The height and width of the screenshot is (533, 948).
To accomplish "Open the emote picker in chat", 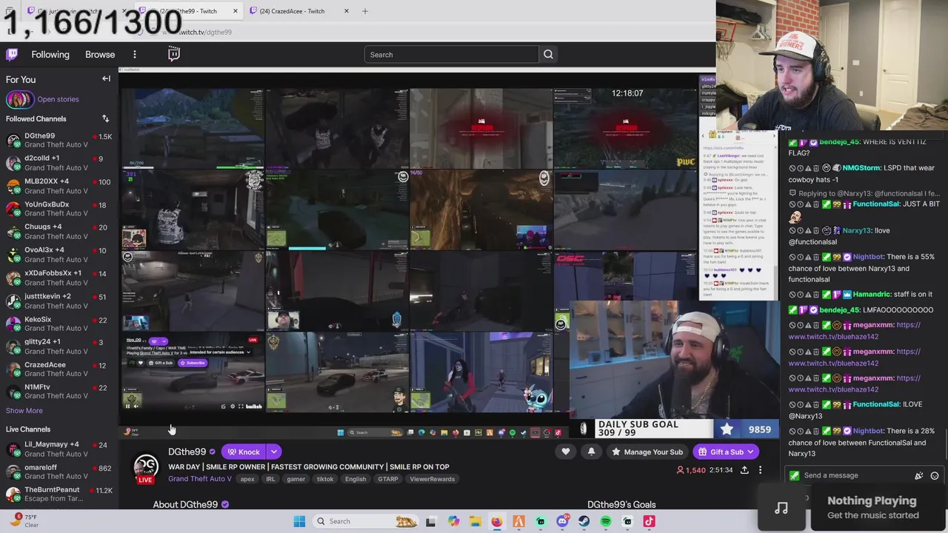I will pos(935,475).
